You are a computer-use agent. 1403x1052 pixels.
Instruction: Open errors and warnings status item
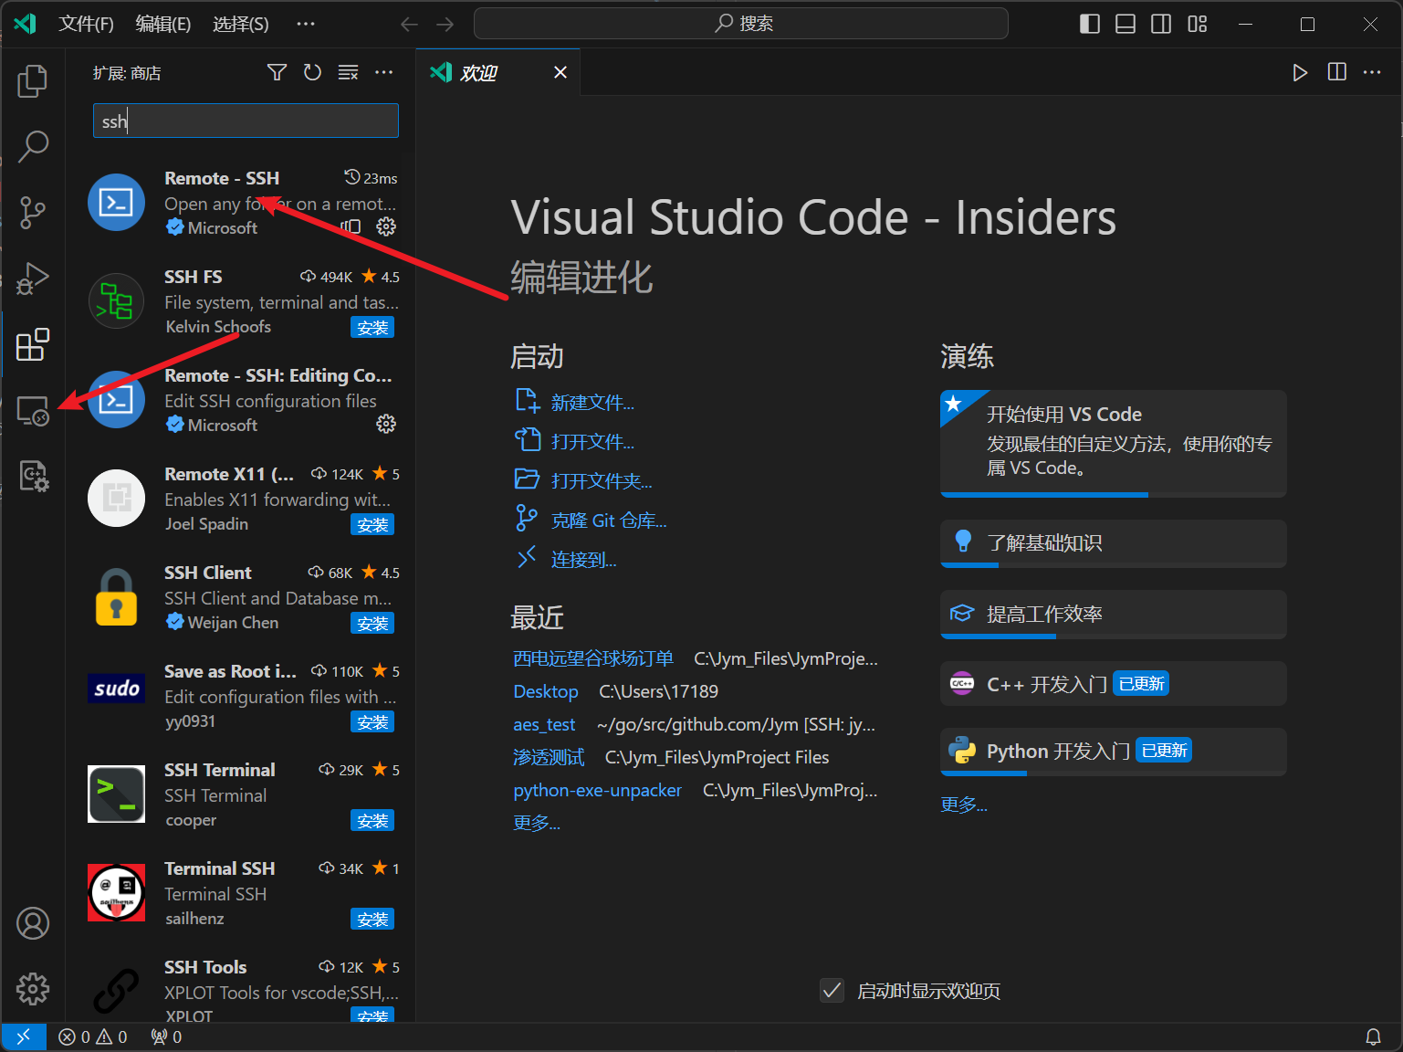click(93, 1036)
